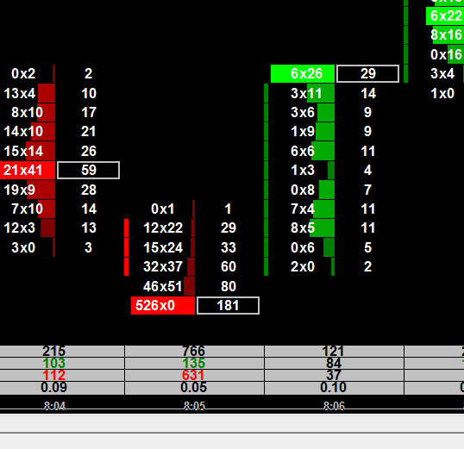Click total volume 215 in the summary table
Image resolution: width=464 pixels, height=449 pixels.
click(x=53, y=351)
